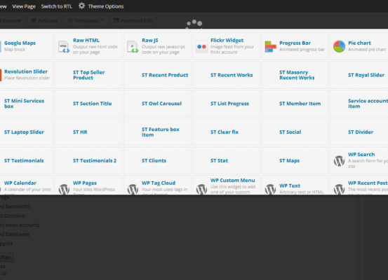Pick the ST Maps element

[295, 160]
